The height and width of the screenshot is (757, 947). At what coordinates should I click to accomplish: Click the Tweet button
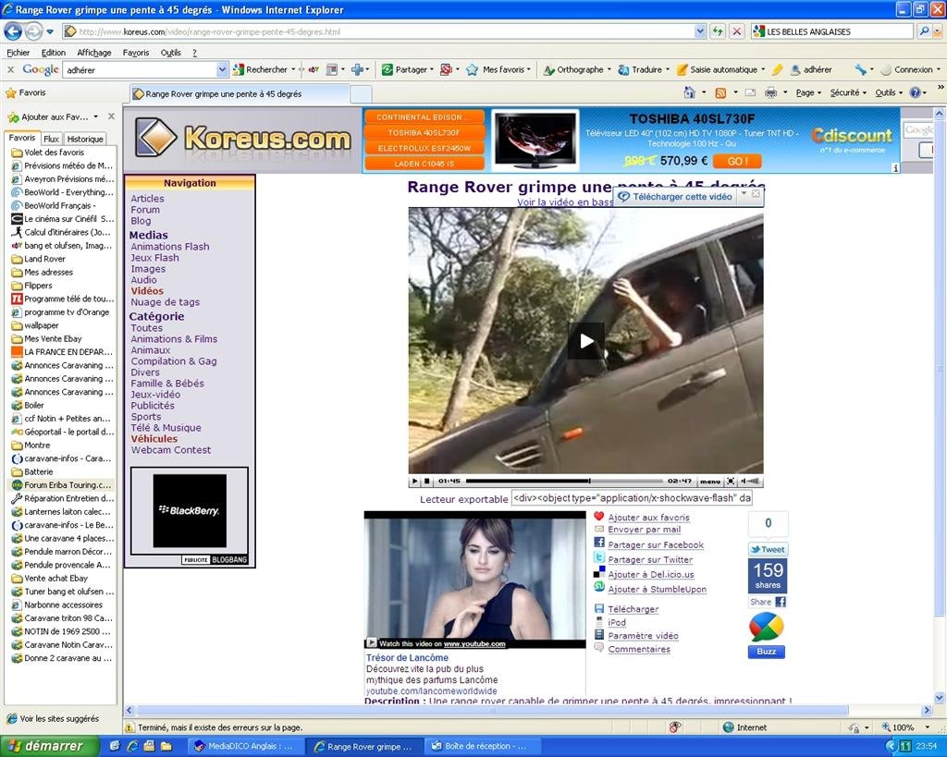click(x=769, y=549)
